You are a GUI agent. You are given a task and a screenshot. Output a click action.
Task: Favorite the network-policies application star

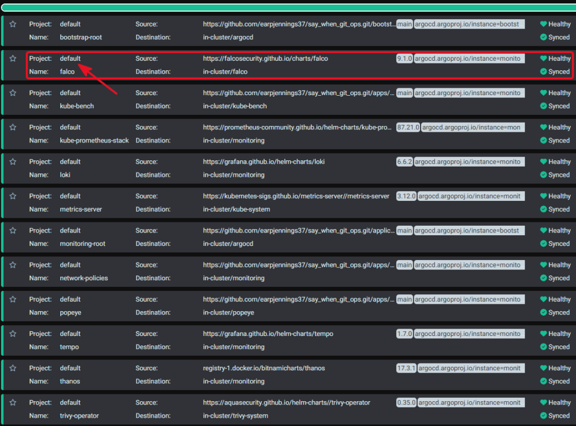click(13, 265)
